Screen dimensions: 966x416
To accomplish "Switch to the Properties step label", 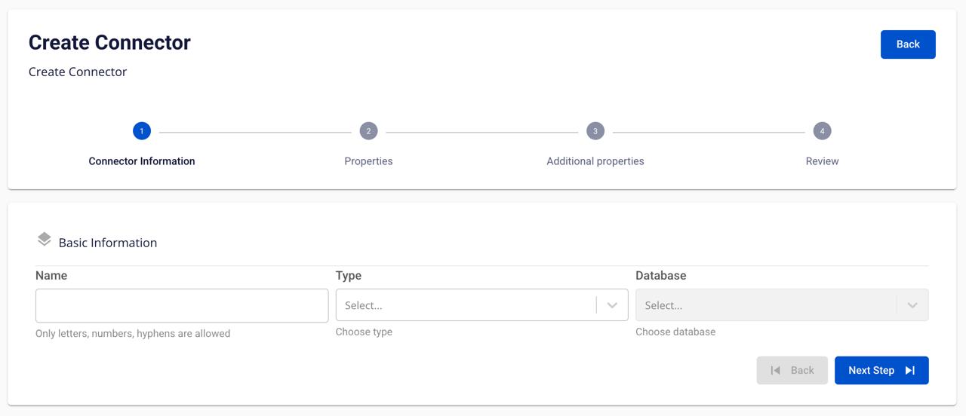I will tap(368, 161).
